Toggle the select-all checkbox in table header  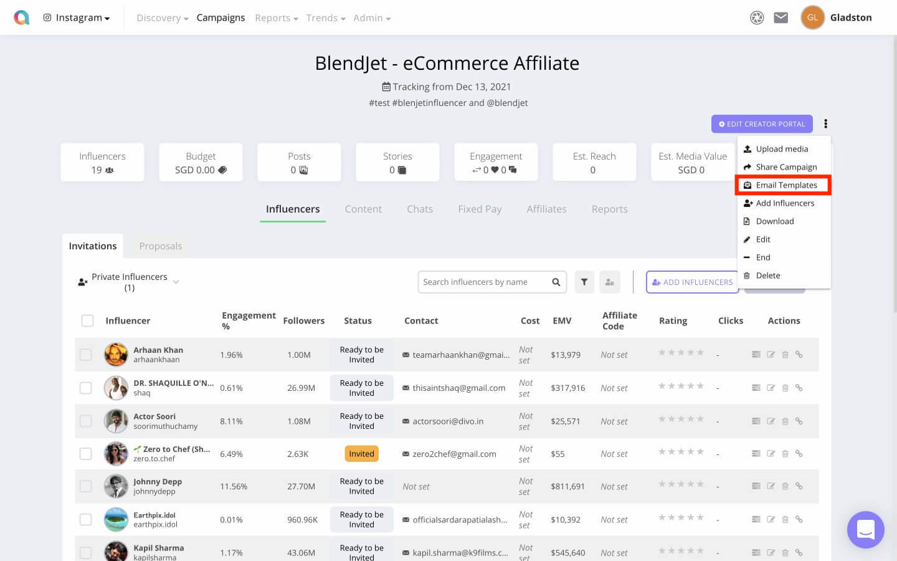(87, 320)
